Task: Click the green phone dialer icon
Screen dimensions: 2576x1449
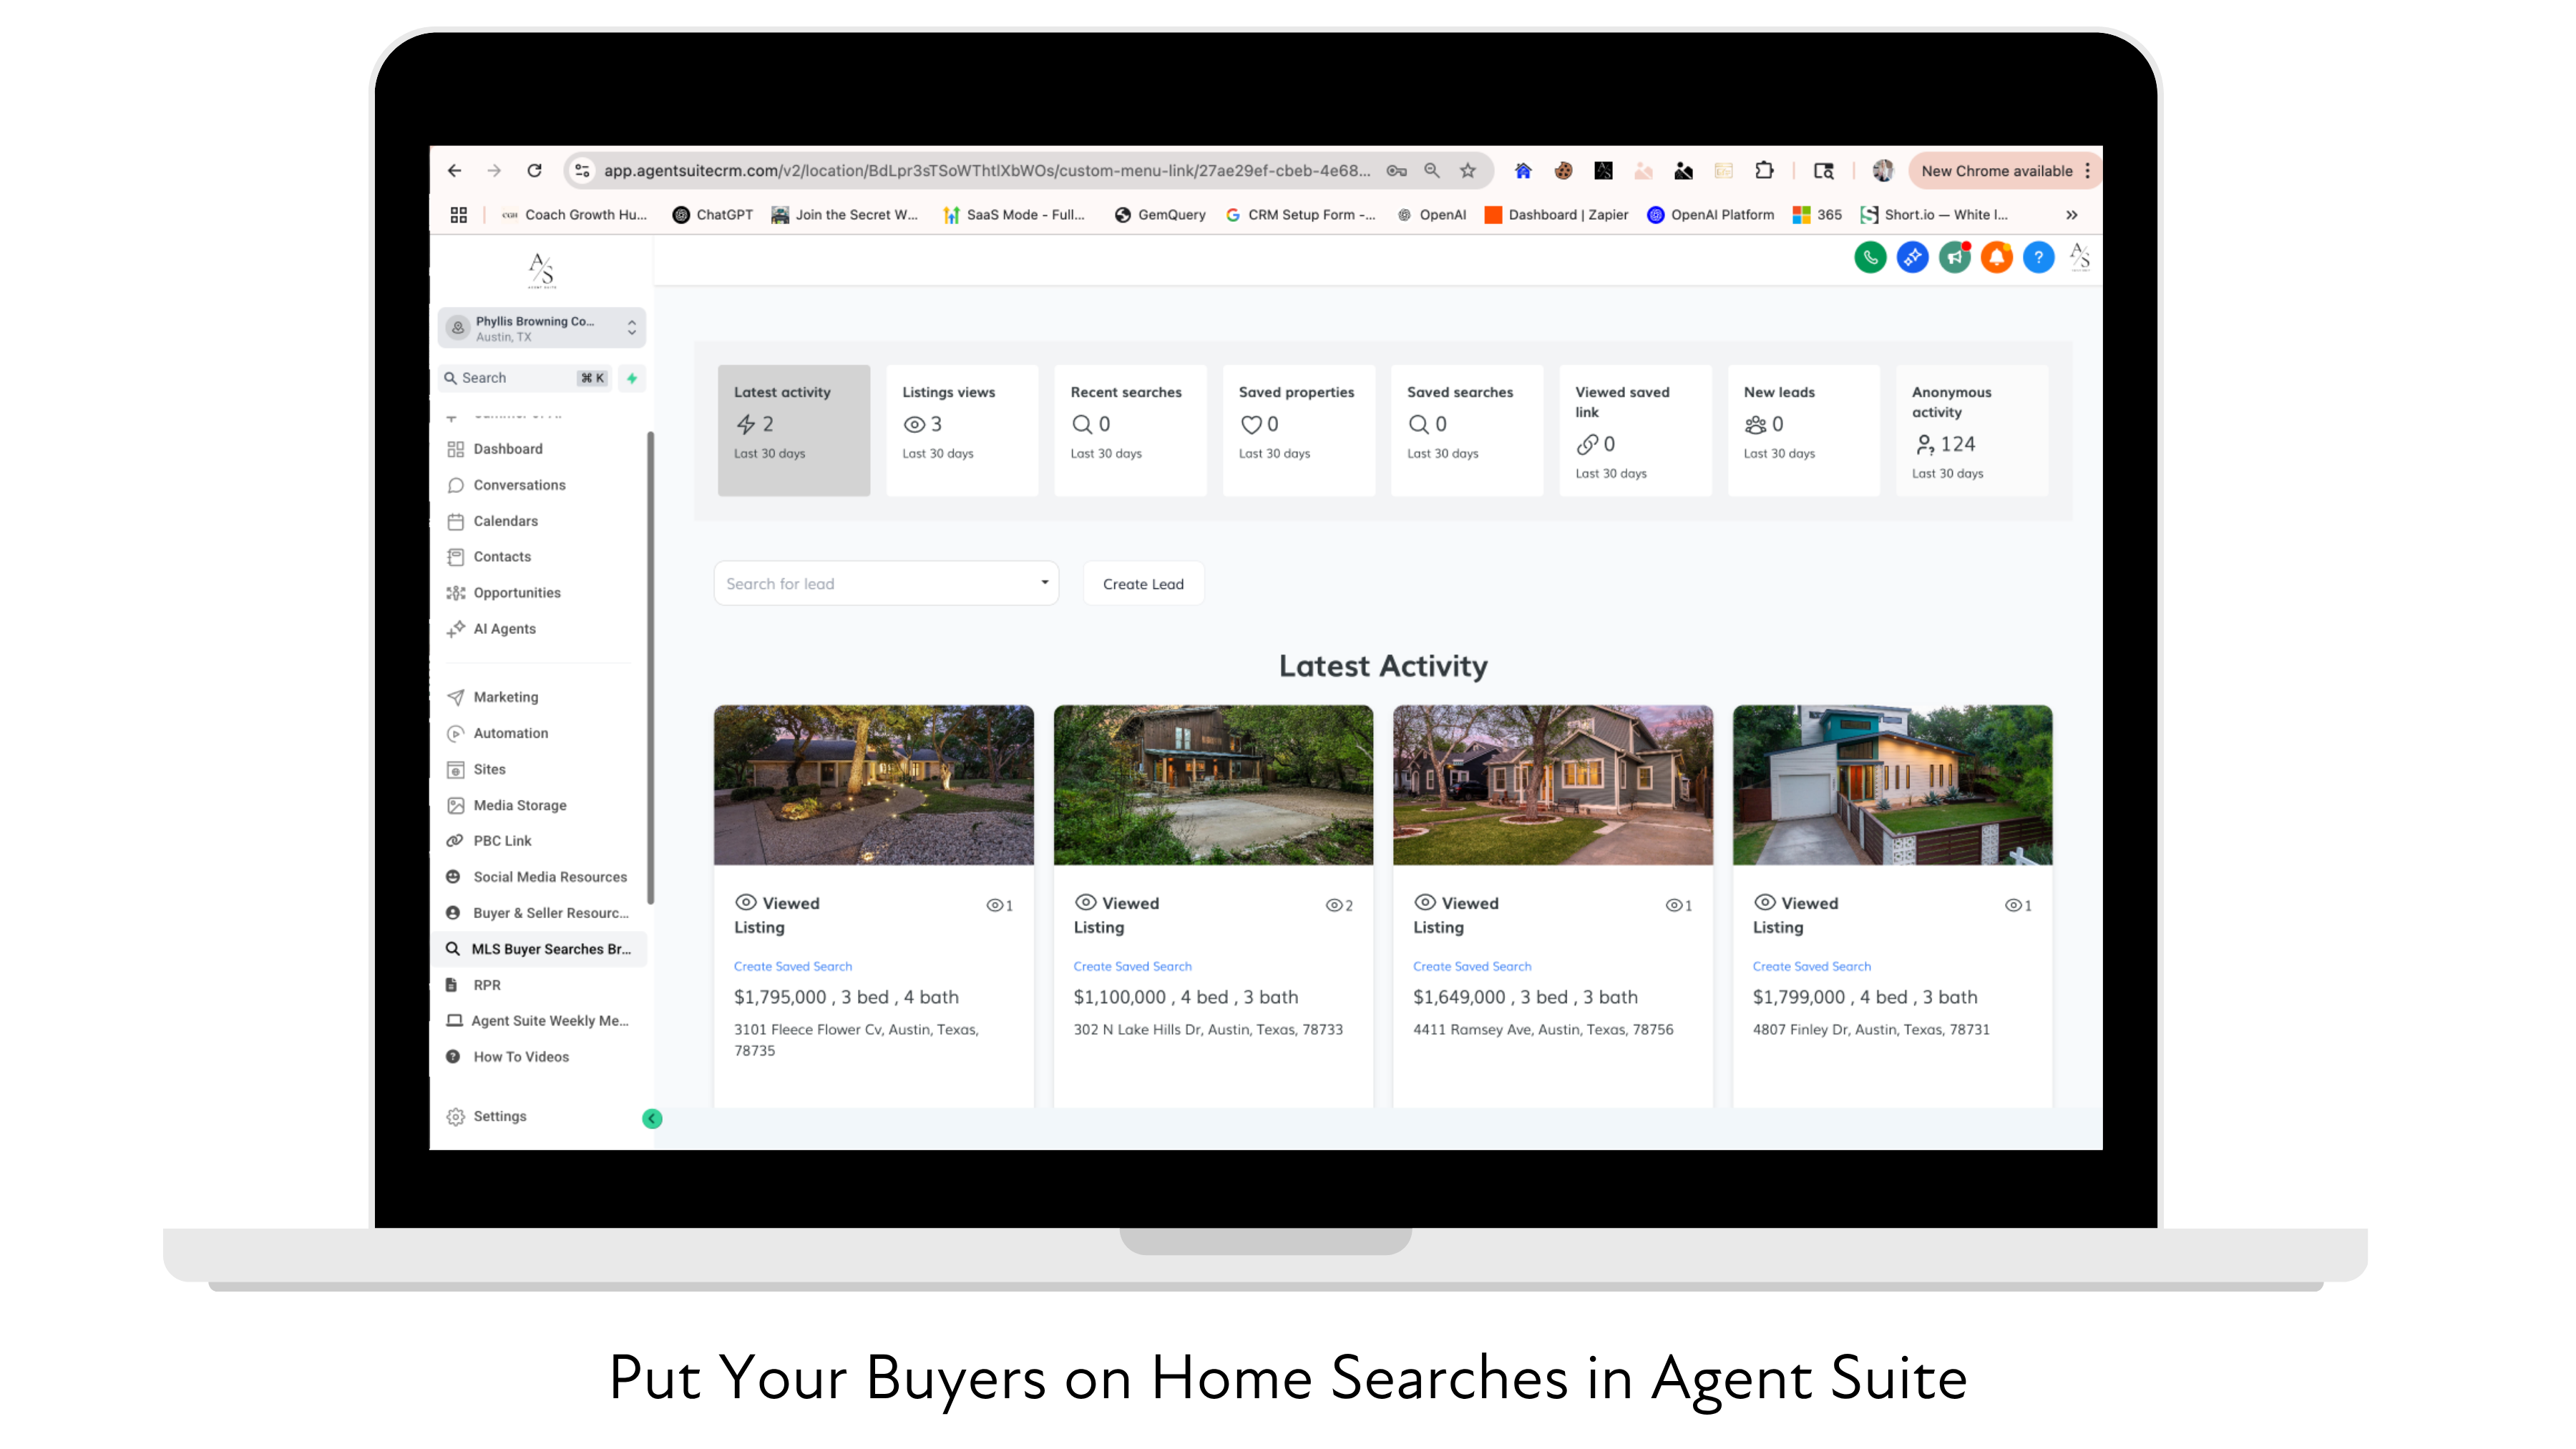Action: click(x=1870, y=257)
